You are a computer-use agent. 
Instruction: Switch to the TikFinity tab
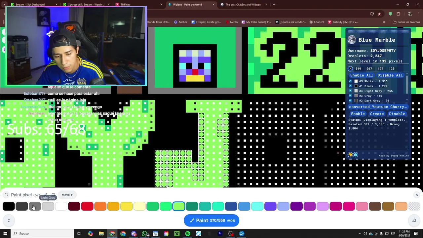tap(139, 5)
